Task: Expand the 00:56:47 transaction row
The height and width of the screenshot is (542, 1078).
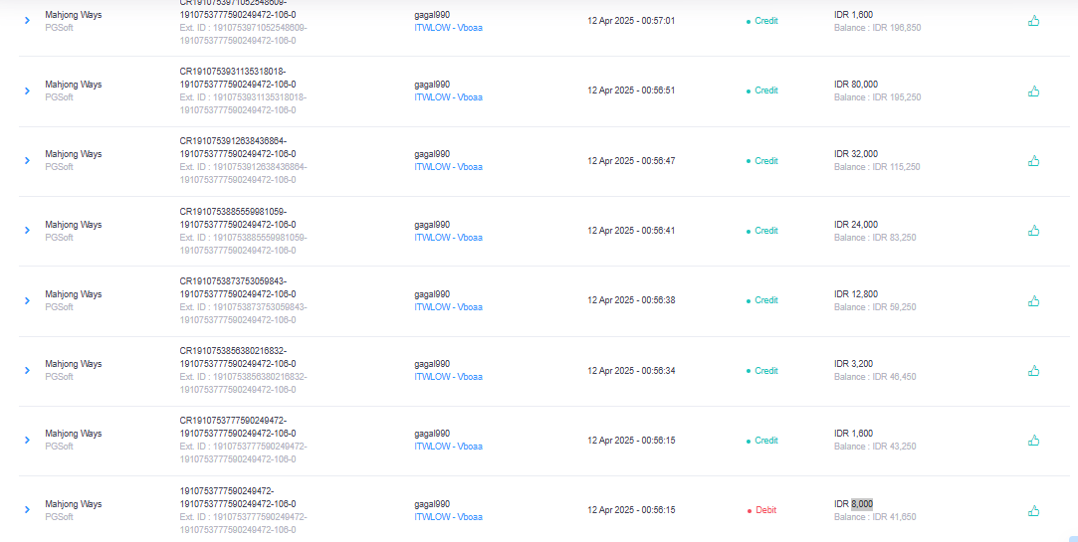Action: click(28, 160)
